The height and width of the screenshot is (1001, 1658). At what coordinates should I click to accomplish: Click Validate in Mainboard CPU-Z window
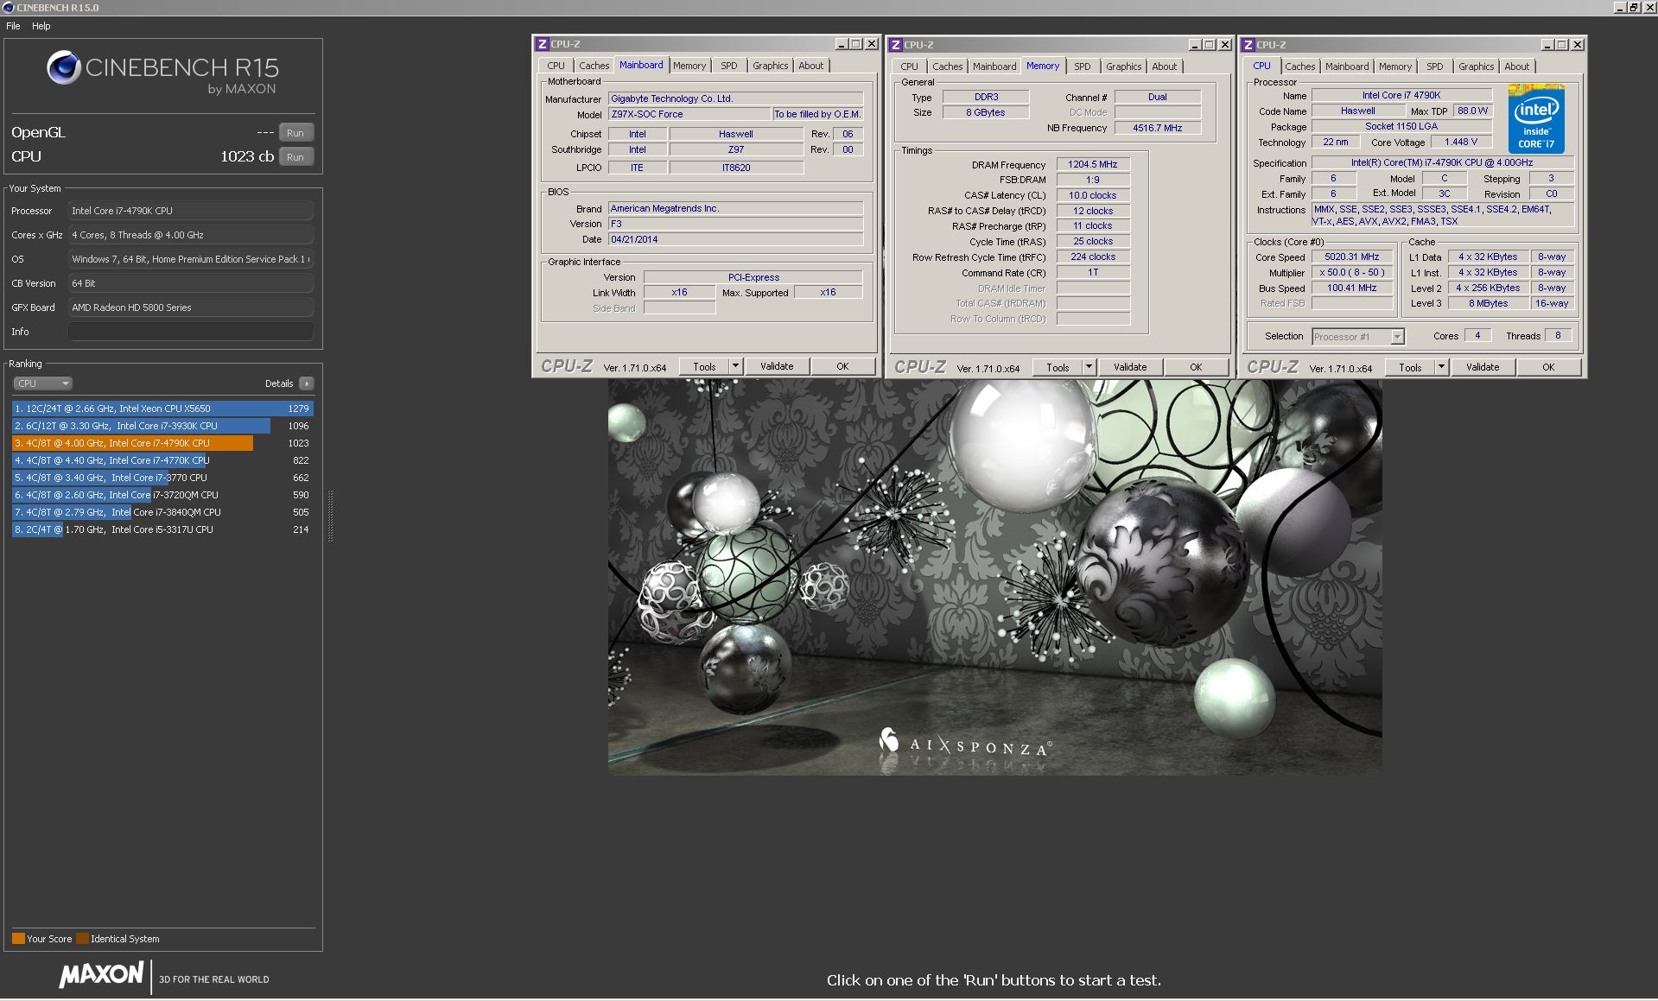click(x=777, y=366)
